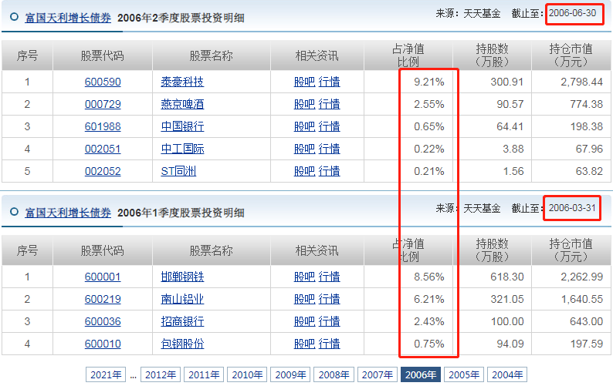Open 行情 link in 包钢股份 row
This screenshot has width=613, height=386.
tap(329, 344)
